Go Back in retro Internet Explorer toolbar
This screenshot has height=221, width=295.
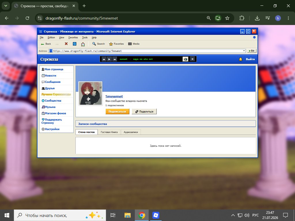(46, 44)
